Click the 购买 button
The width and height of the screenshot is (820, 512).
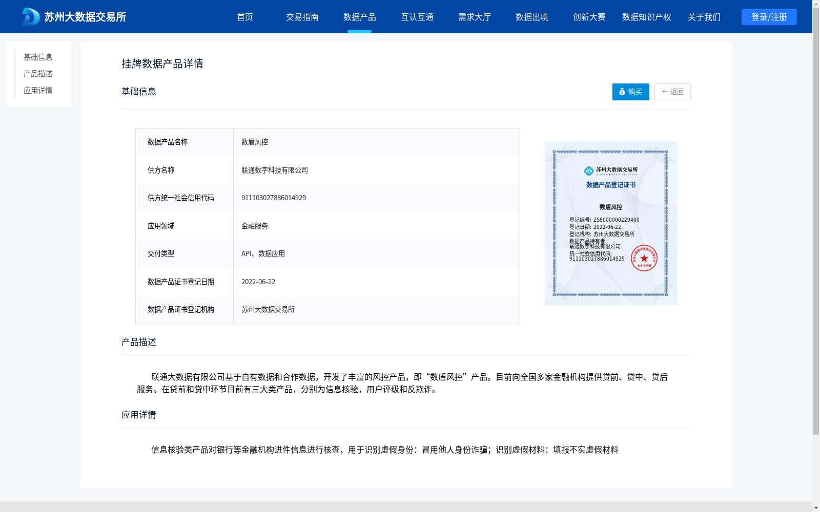click(630, 92)
